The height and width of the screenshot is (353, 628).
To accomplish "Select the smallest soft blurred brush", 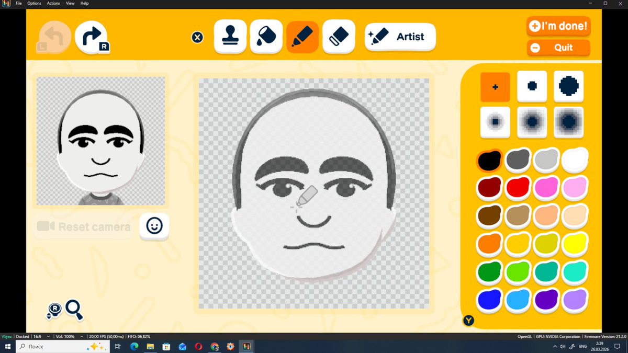I will point(495,122).
